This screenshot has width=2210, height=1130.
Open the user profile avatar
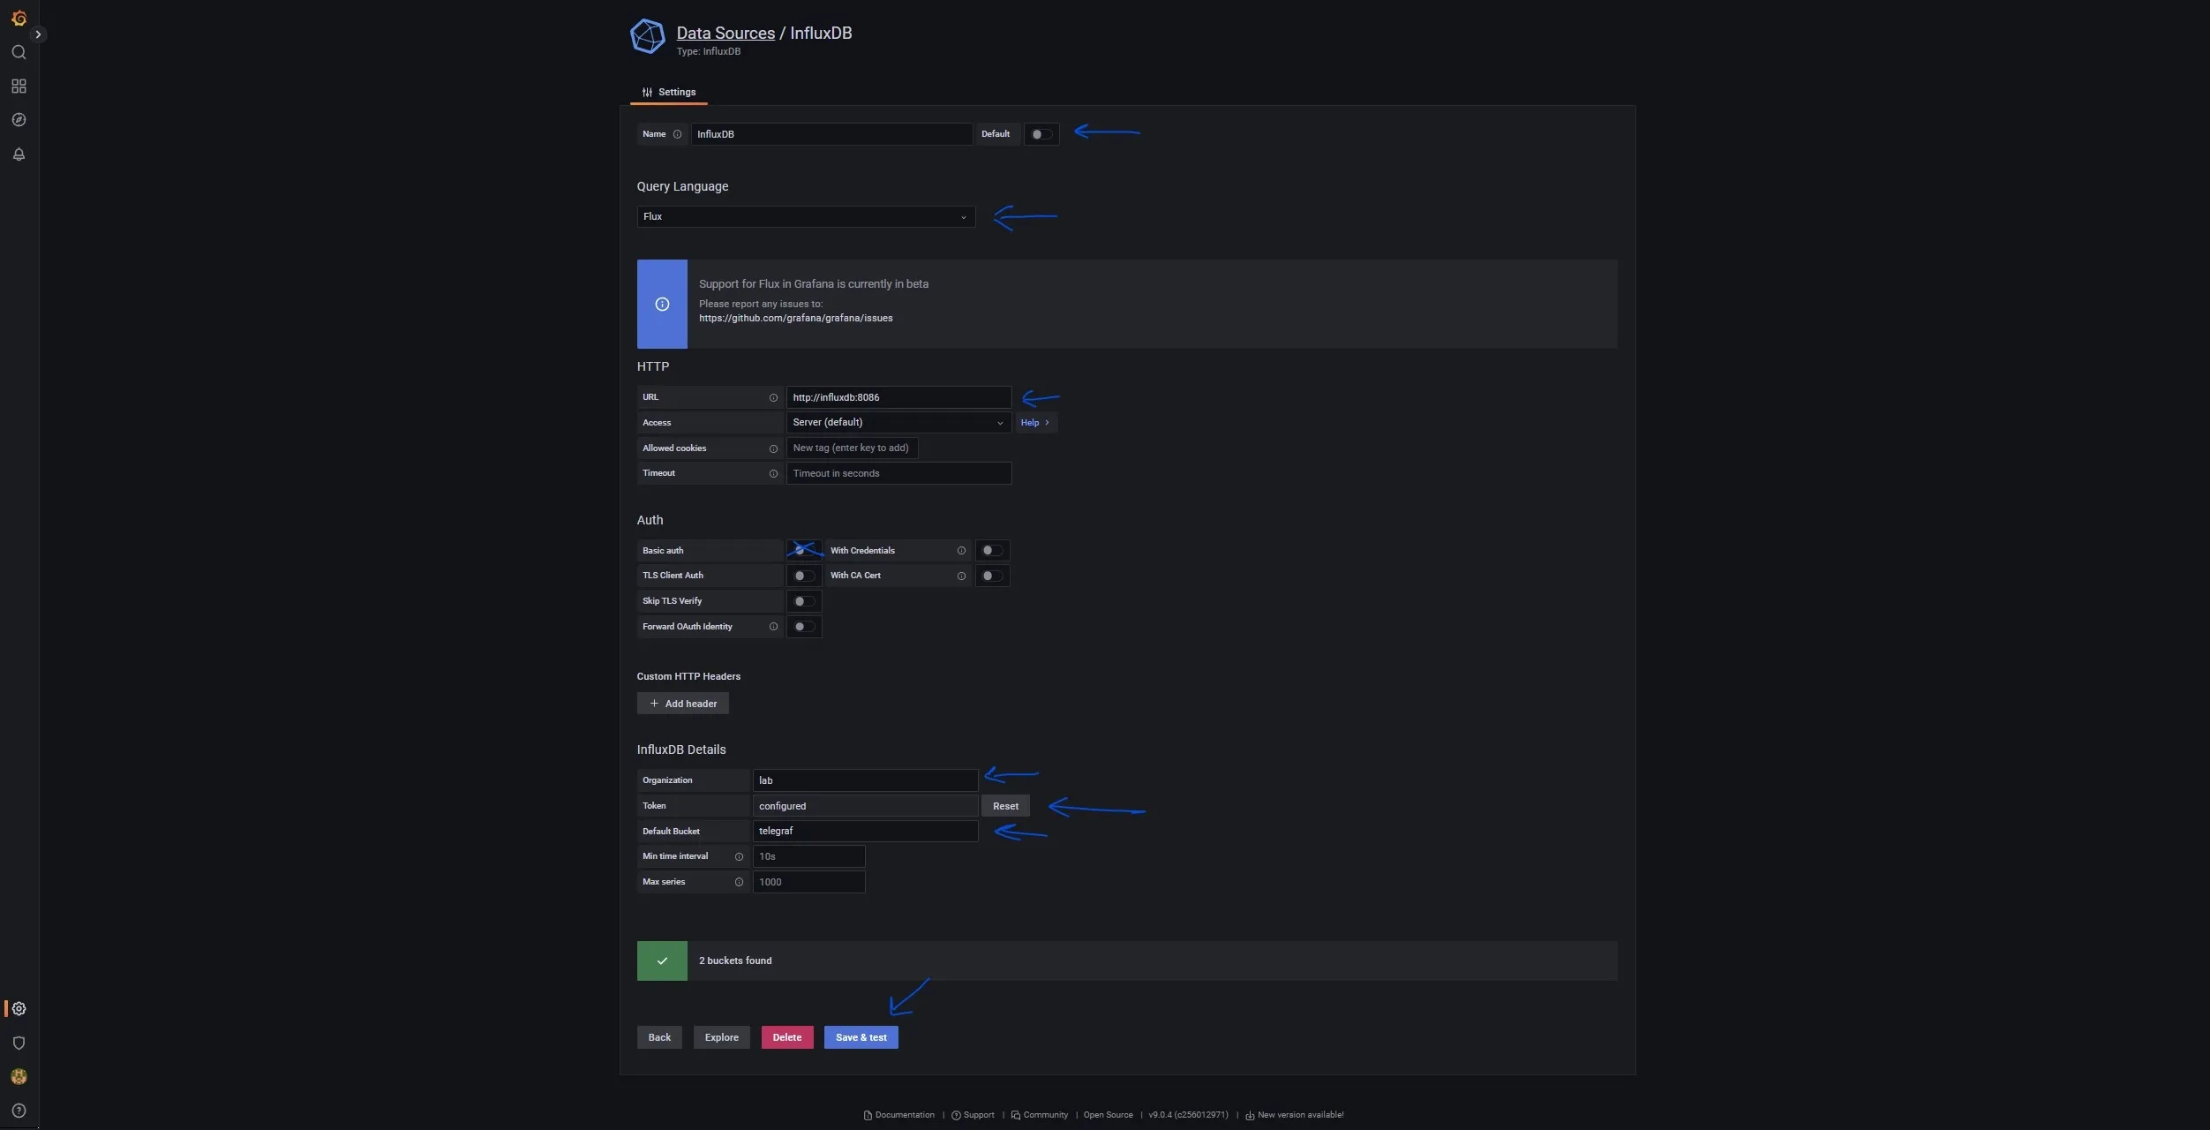(x=19, y=1076)
